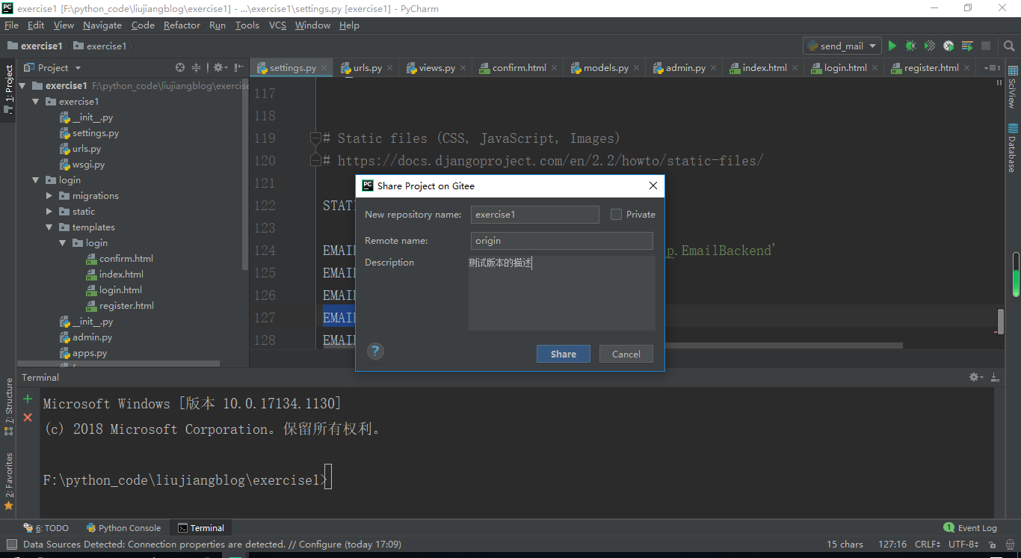Collapse the login app folder
The height and width of the screenshot is (558, 1021).
tap(35, 180)
